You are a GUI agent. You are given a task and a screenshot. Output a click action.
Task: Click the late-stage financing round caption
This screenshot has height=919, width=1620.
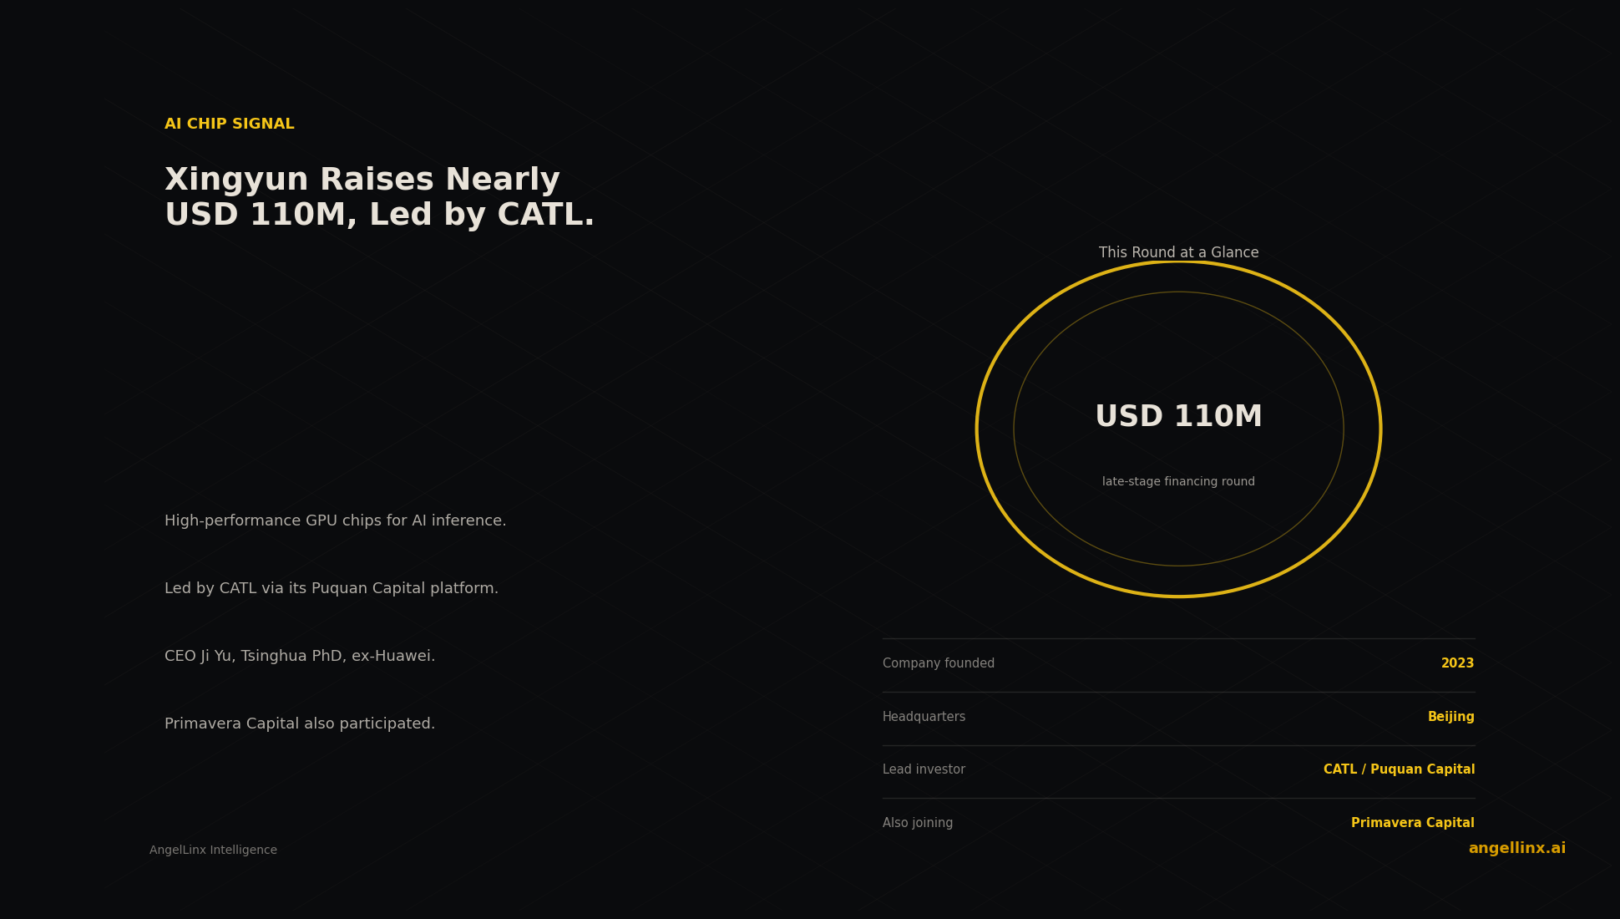tap(1178, 482)
